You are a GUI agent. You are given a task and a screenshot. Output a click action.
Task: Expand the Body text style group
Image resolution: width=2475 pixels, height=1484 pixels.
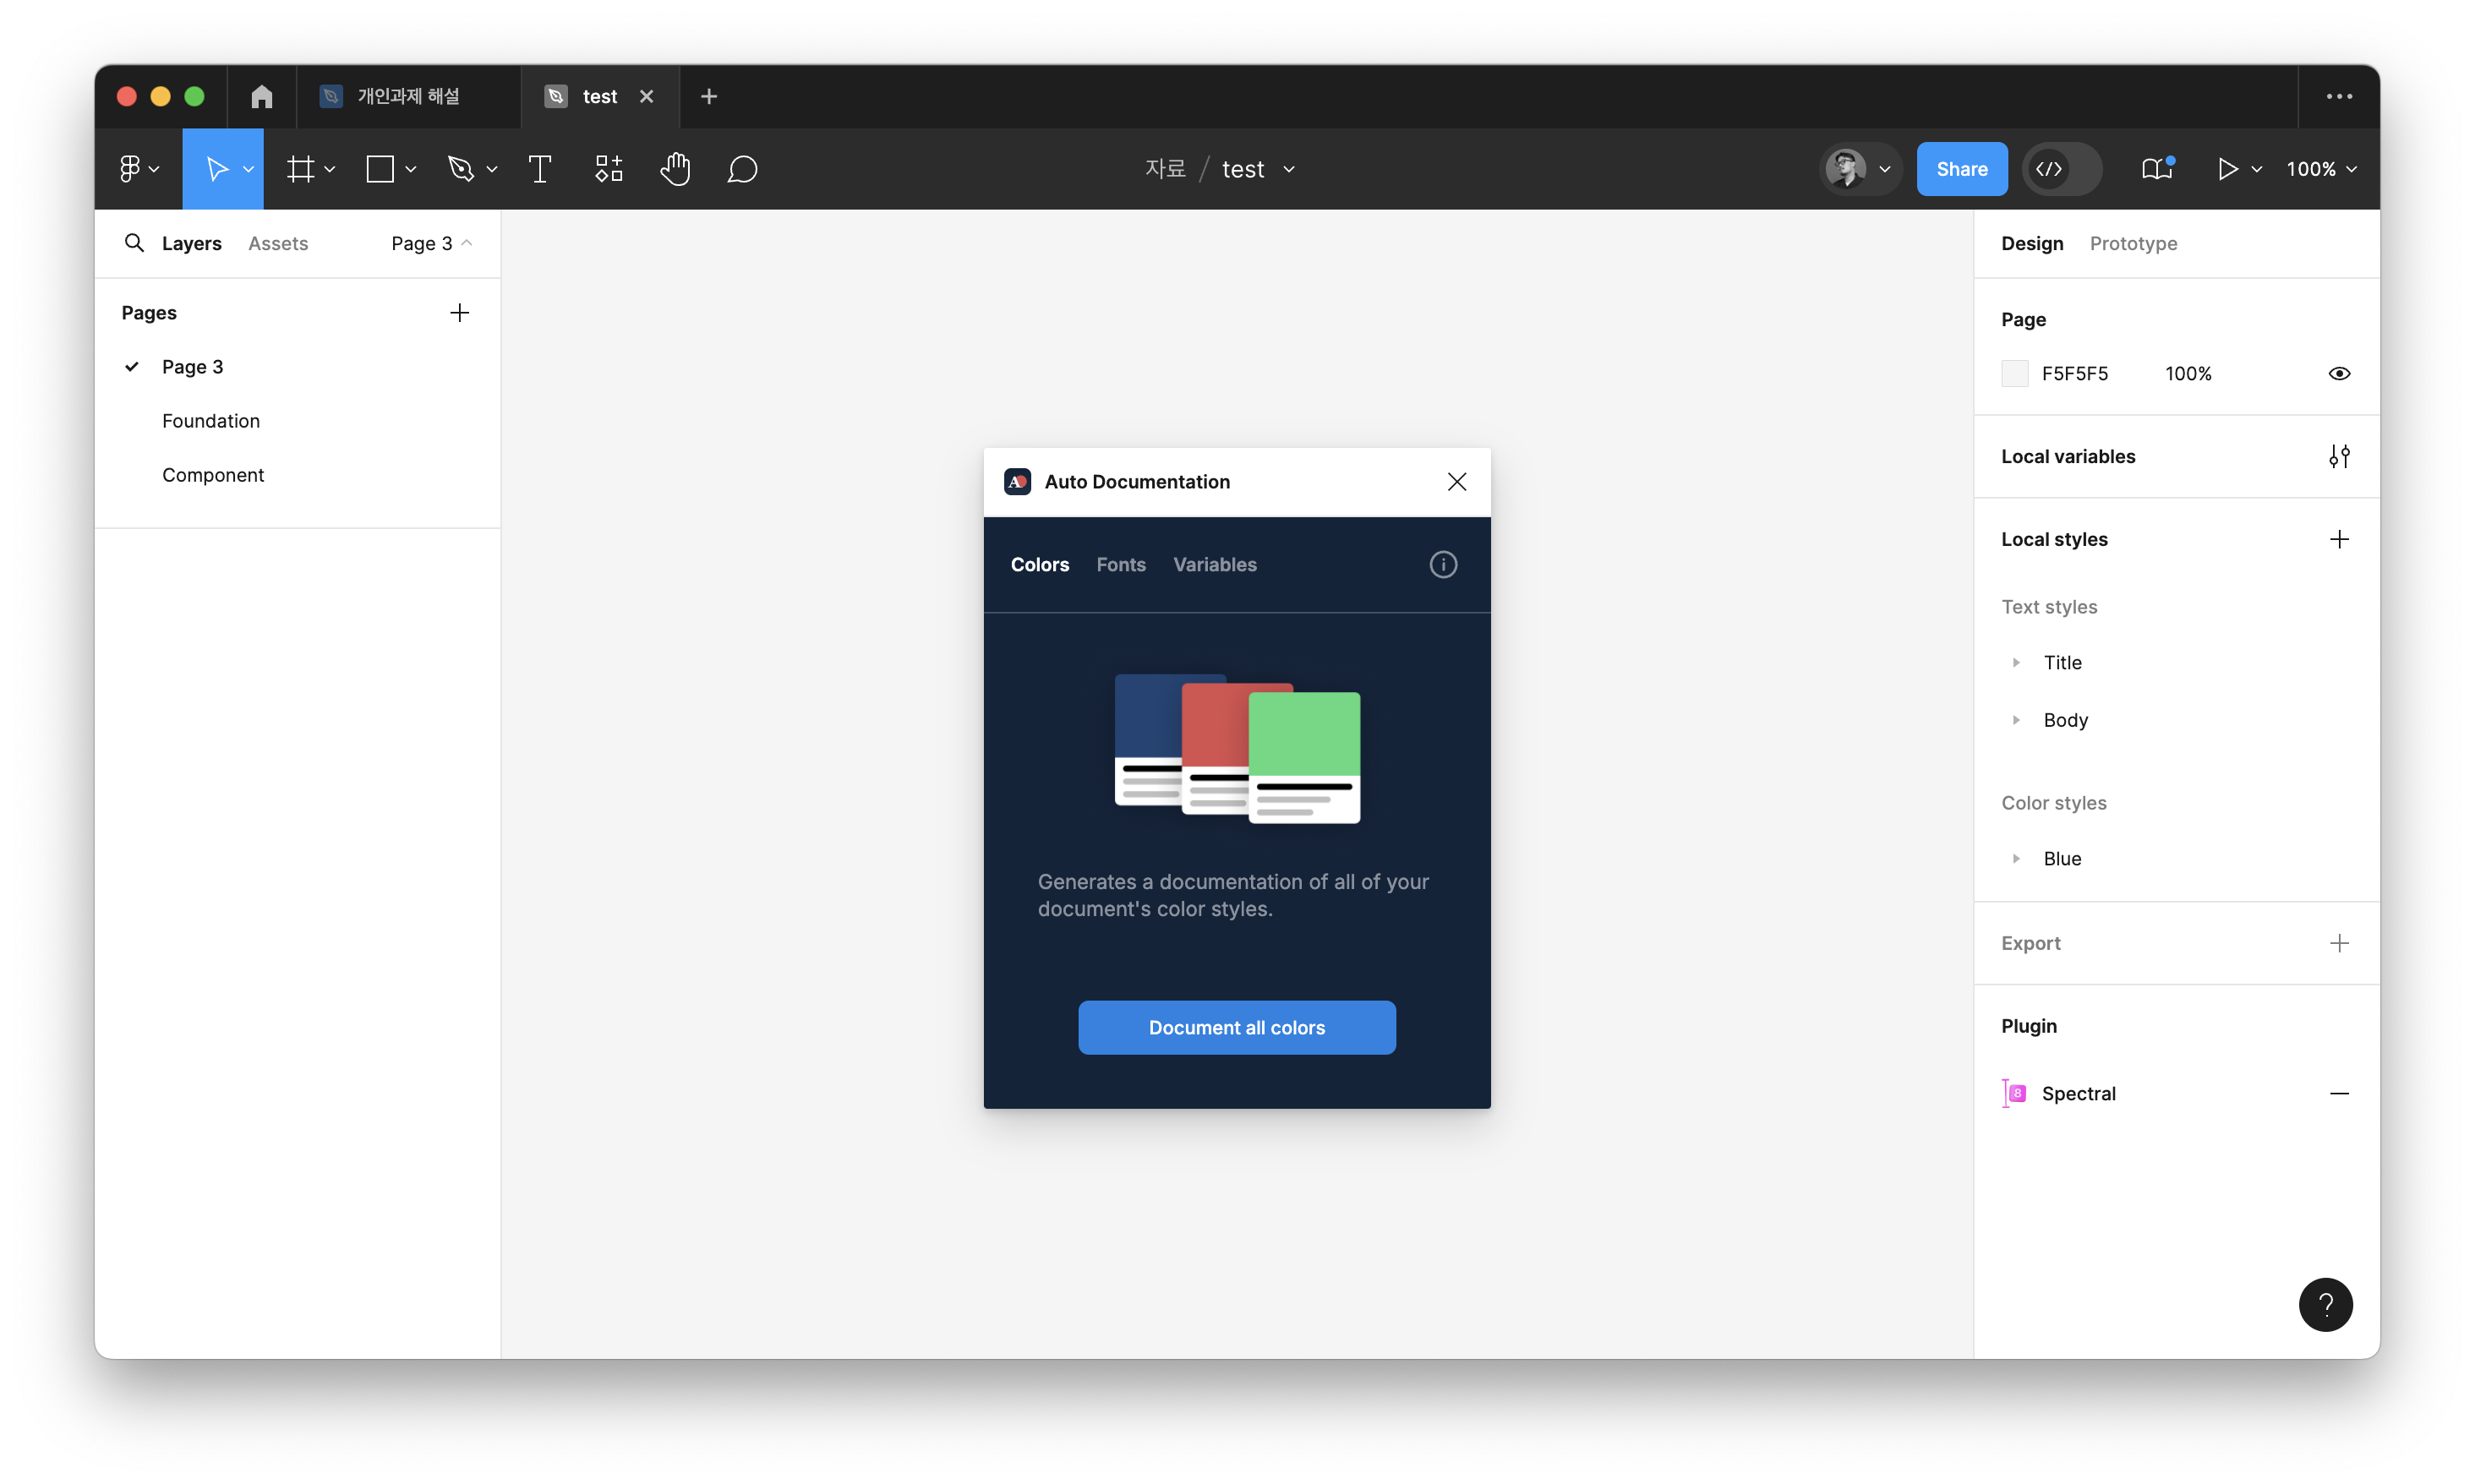[2016, 720]
